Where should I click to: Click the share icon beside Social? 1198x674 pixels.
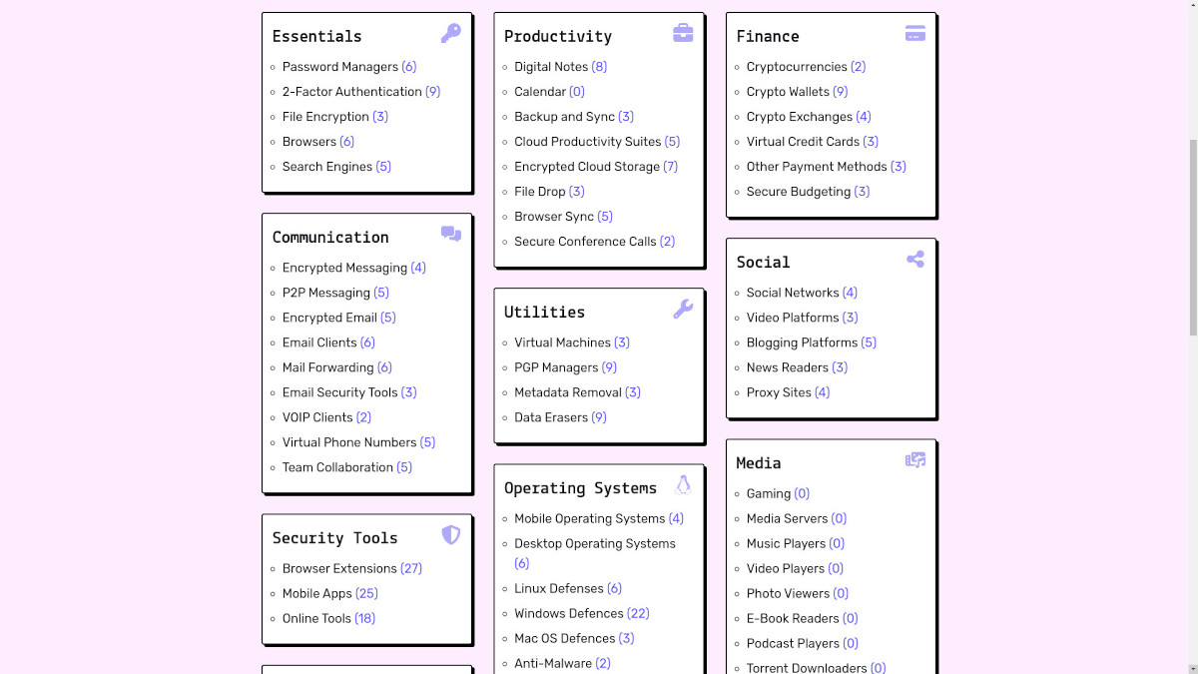point(915,260)
